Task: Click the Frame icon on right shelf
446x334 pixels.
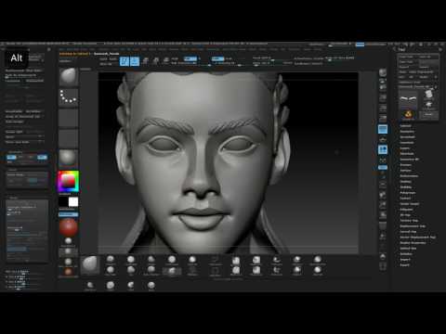Action: coord(383,185)
